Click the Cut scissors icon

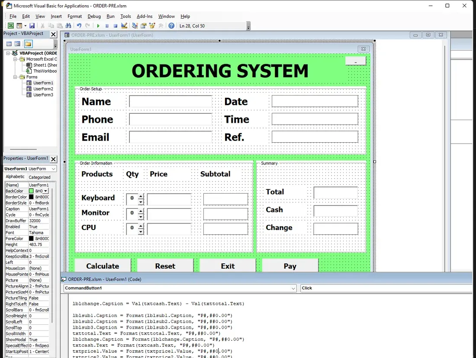point(42,26)
